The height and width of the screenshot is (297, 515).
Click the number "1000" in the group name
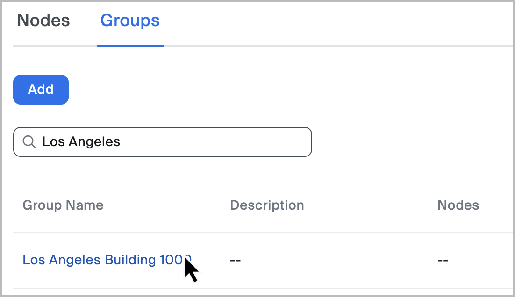coord(174,260)
